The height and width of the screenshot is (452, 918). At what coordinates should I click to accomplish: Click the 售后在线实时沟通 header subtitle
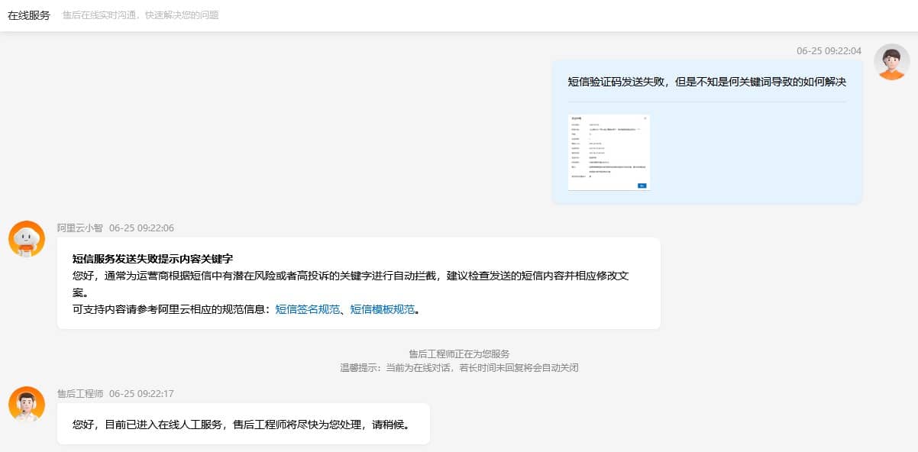pyautogui.click(x=141, y=15)
